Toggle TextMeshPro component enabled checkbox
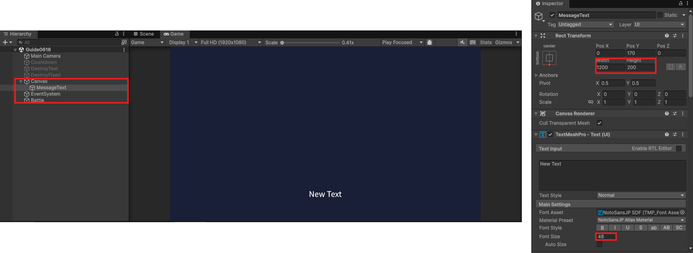The width and height of the screenshot is (693, 253). [x=550, y=134]
